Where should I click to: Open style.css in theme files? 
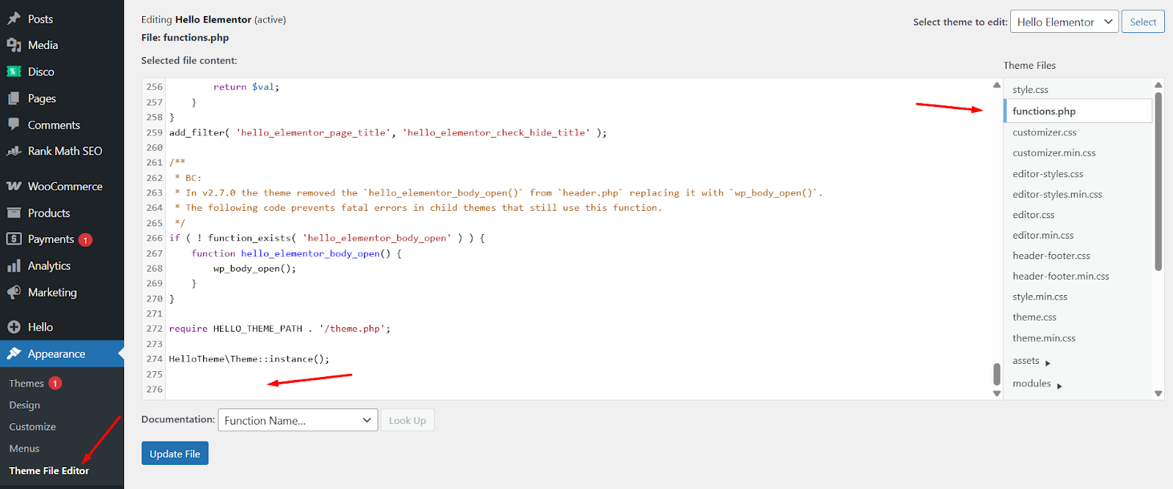(1030, 90)
